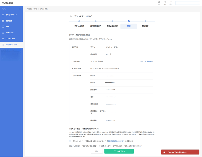Close the MENU sidebar with X
202x157 pixels.
point(20,9)
